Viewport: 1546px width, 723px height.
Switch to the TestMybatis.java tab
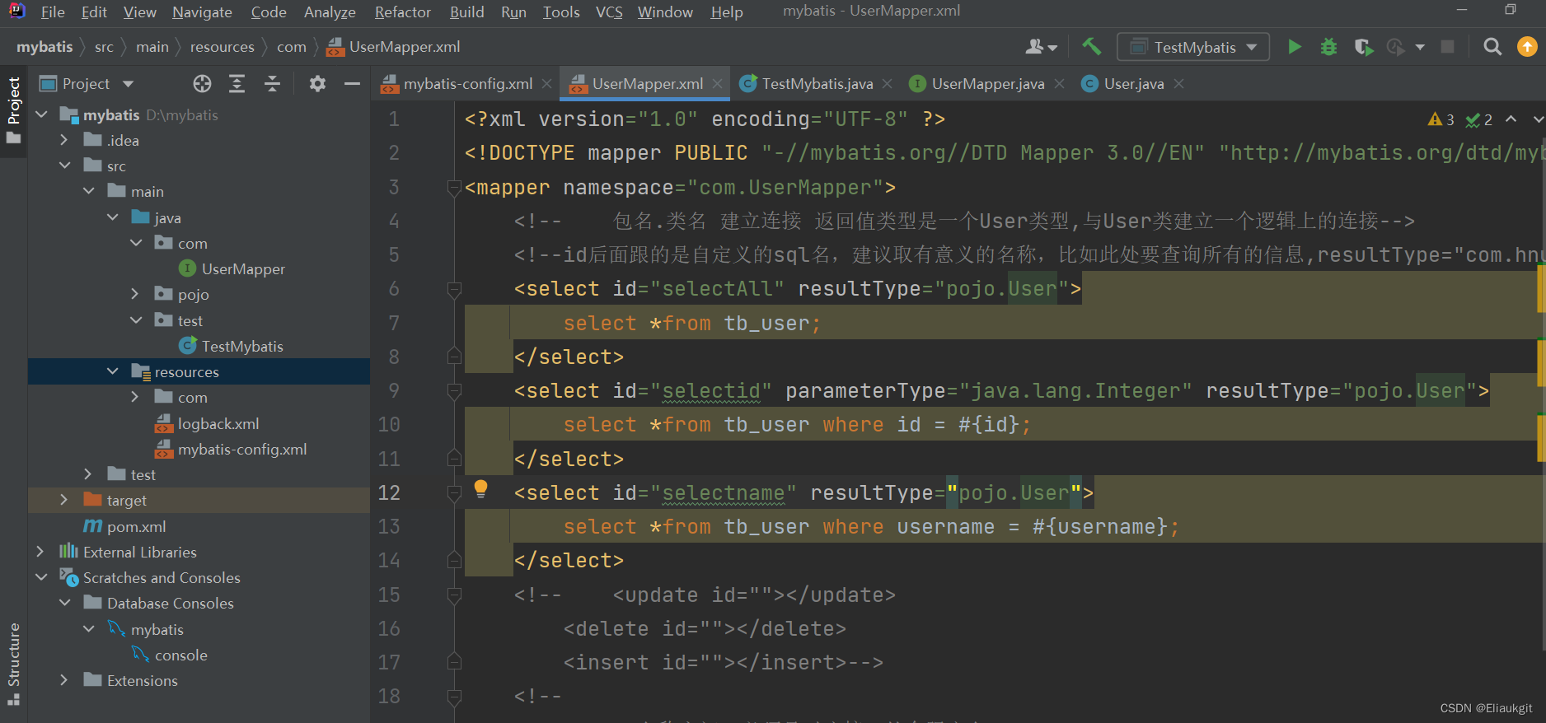pyautogui.click(x=818, y=84)
